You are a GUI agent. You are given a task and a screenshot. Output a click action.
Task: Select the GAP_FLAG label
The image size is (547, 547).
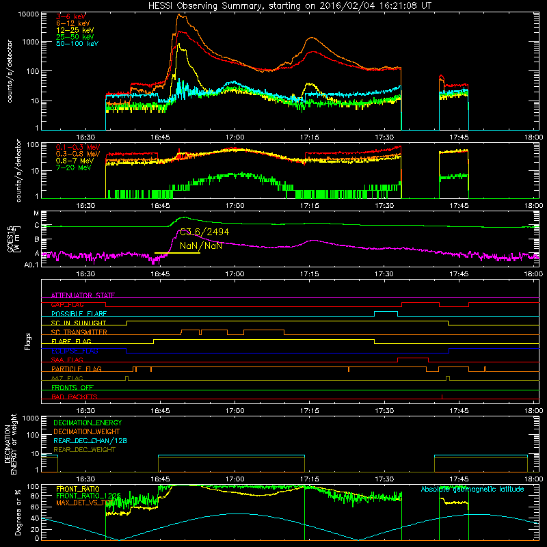(67, 304)
